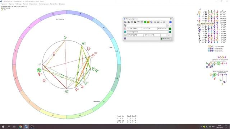Click the name row icon in data dialog
230x129 pixels.
(x=125, y=25)
